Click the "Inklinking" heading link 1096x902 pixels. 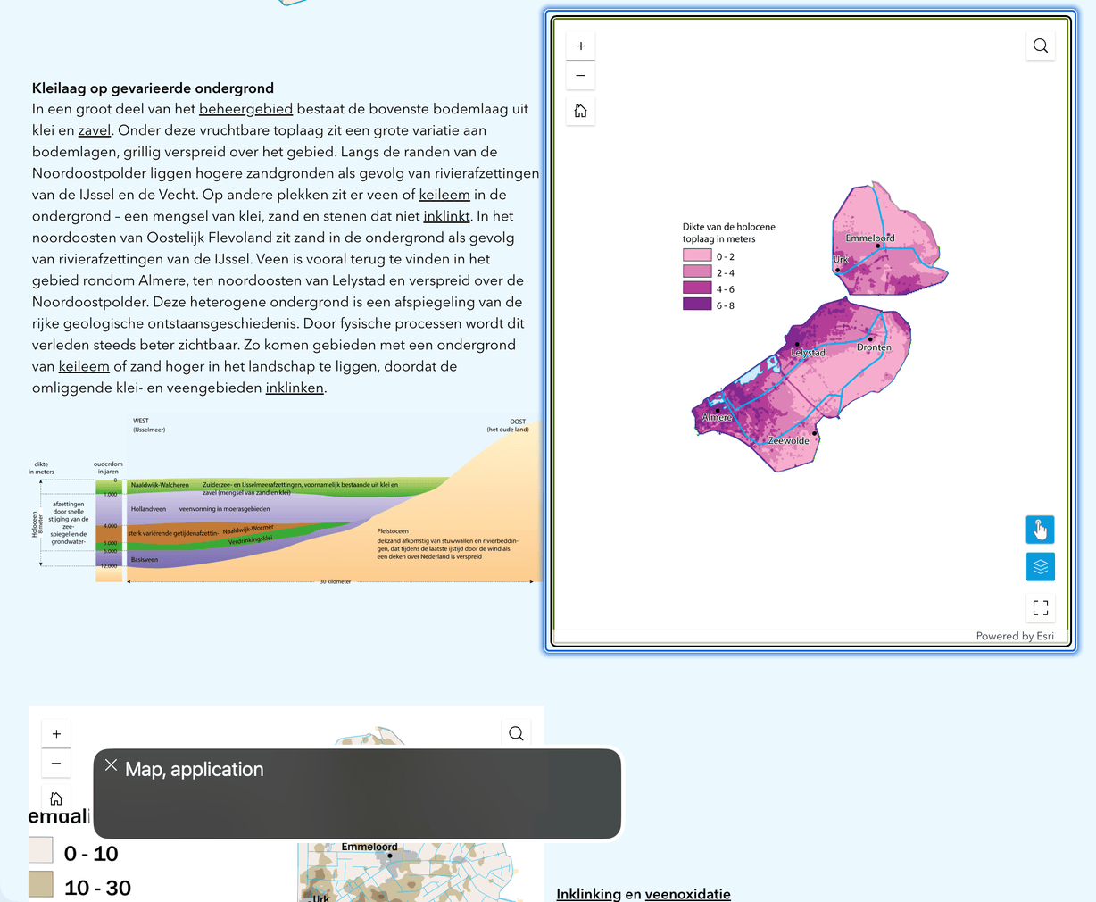(588, 894)
